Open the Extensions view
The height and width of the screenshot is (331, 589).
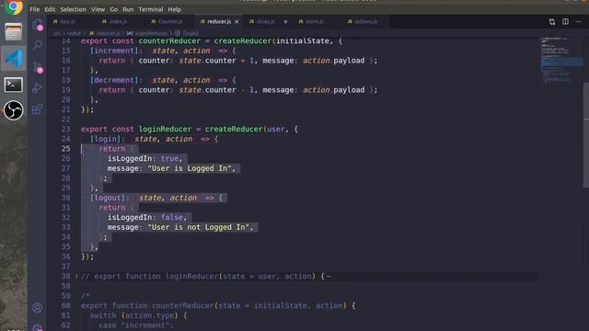click(x=37, y=109)
